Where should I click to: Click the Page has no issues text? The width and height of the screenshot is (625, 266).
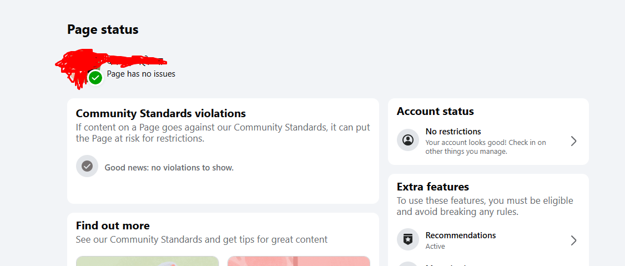[x=141, y=74]
